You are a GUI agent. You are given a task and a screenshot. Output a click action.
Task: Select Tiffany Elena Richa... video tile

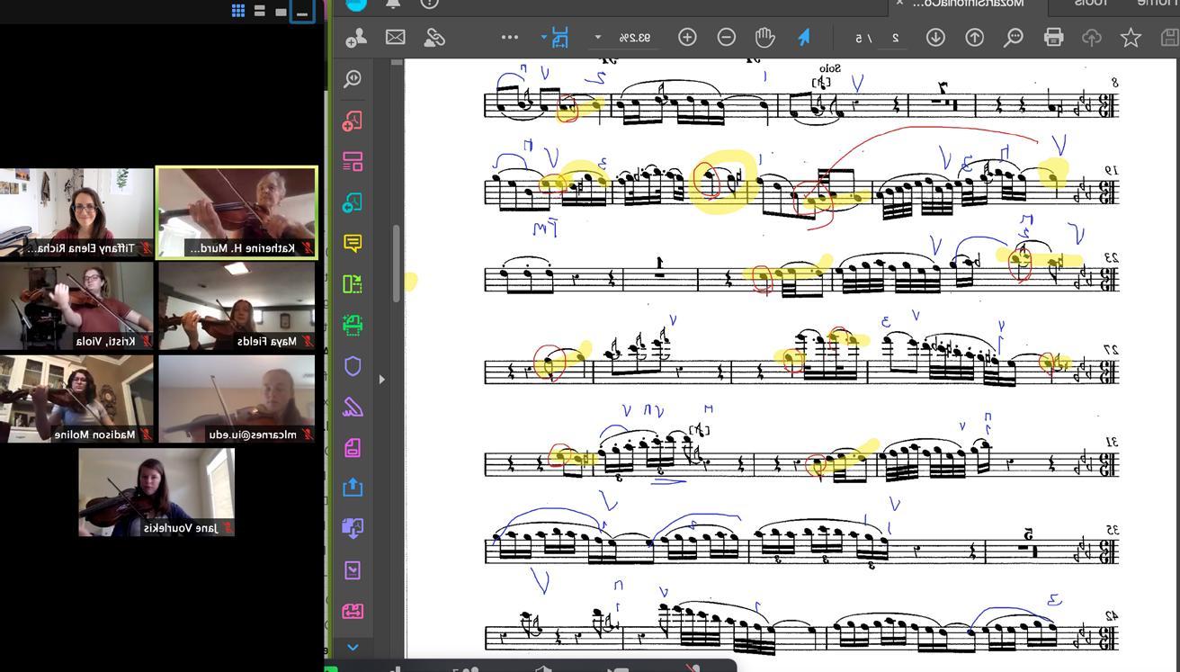click(76, 212)
